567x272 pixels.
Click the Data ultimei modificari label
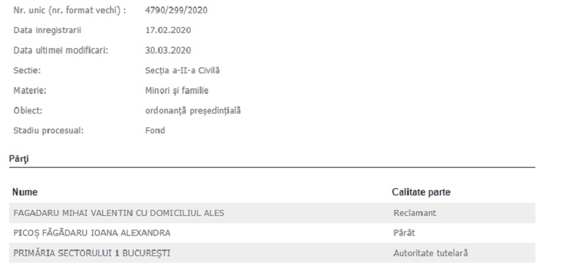[x=61, y=50]
